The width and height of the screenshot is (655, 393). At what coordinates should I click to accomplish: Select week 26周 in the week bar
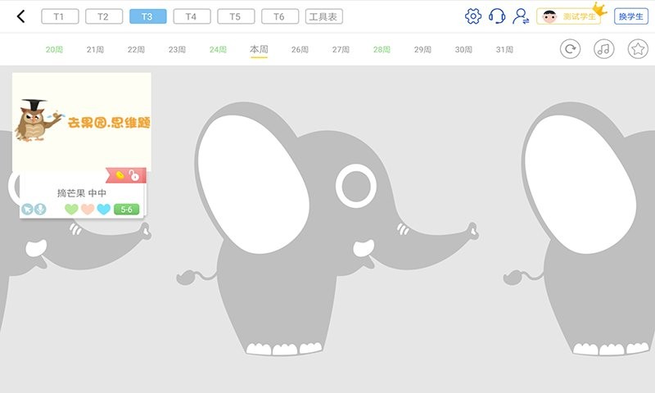[x=300, y=50]
